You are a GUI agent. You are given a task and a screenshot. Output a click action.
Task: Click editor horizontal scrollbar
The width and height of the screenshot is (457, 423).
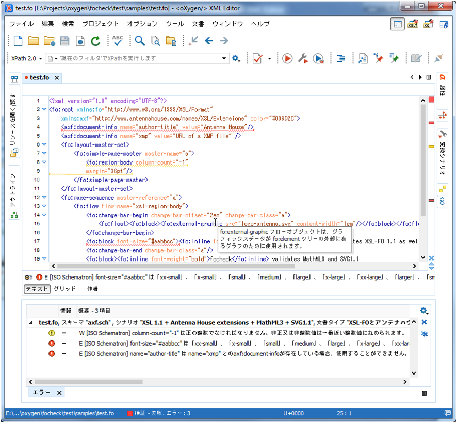[176, 266]
